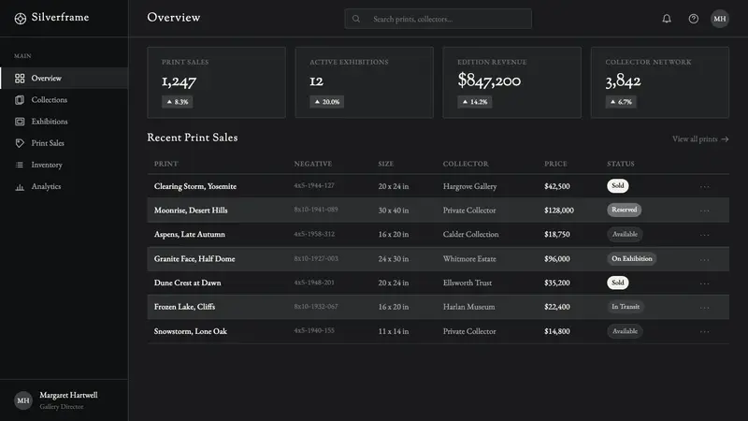
Task: Click the Silverframe brand name
Action: [60, 17]
